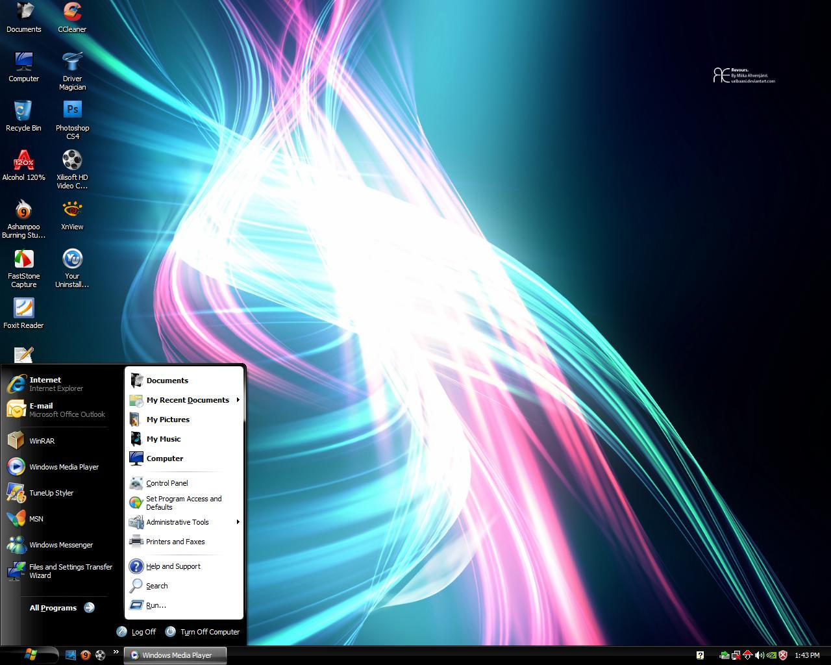Show hidden Quick Launch items chevron
This screenshot has height=665, width=831.
click(x=116, y=652)
